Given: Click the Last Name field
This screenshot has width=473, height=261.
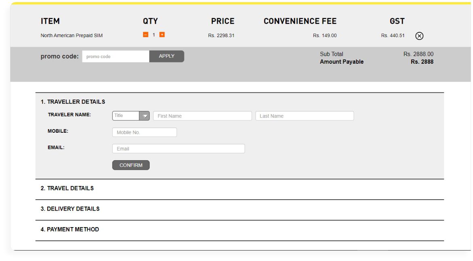Looking at the screenshot, I should coord(305,116).
